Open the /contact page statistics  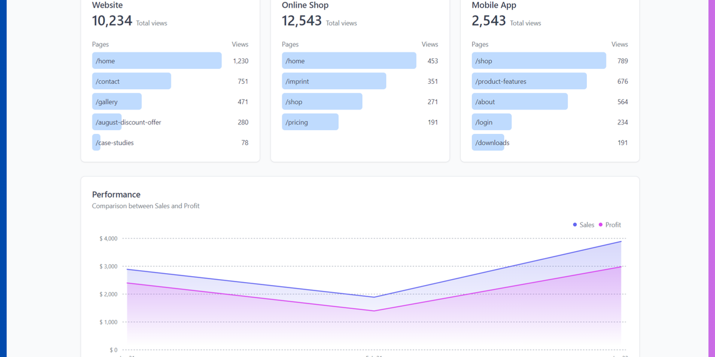131,81
